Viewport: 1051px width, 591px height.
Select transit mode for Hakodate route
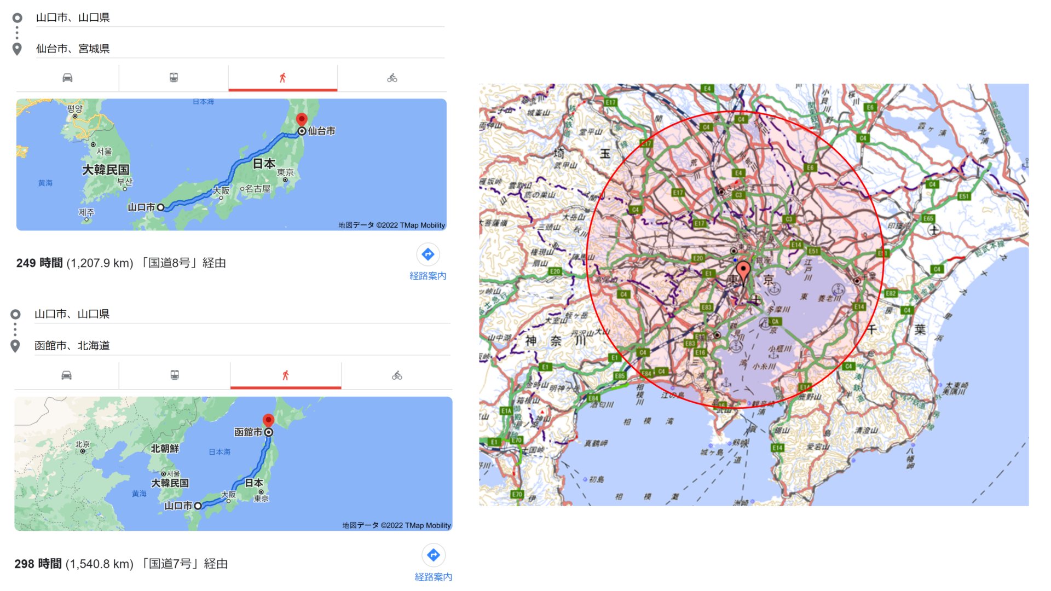(x=175, y=375)
